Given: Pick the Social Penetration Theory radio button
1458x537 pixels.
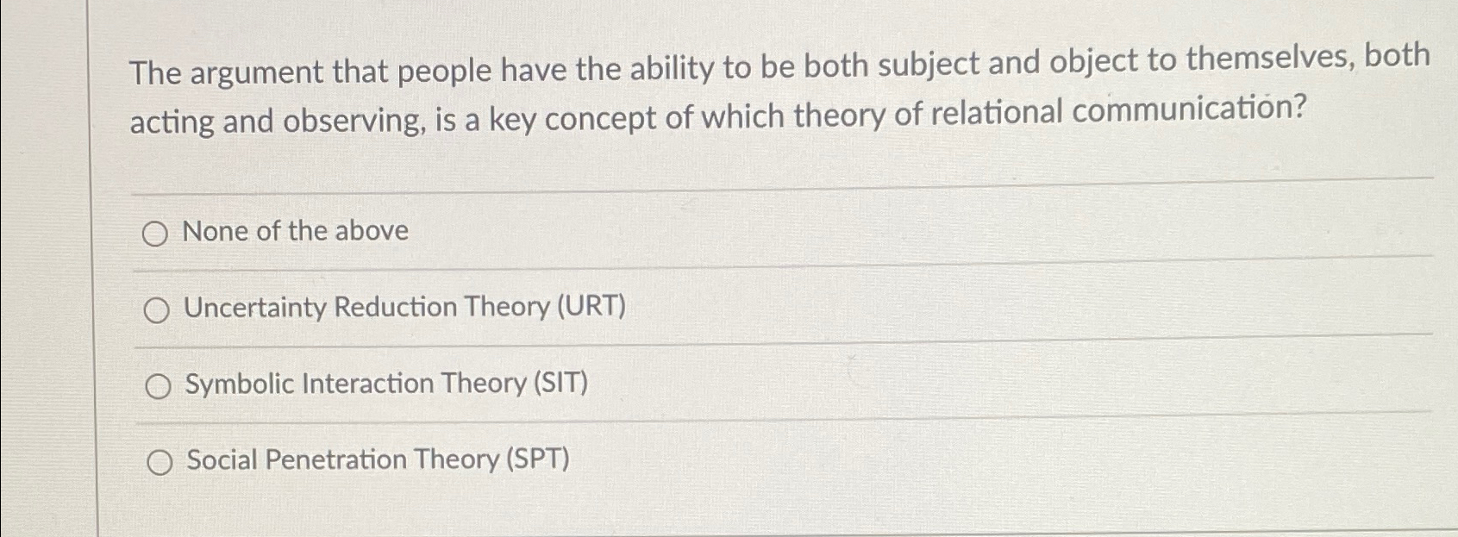Looking at the screenshot, I should point(159,463).
